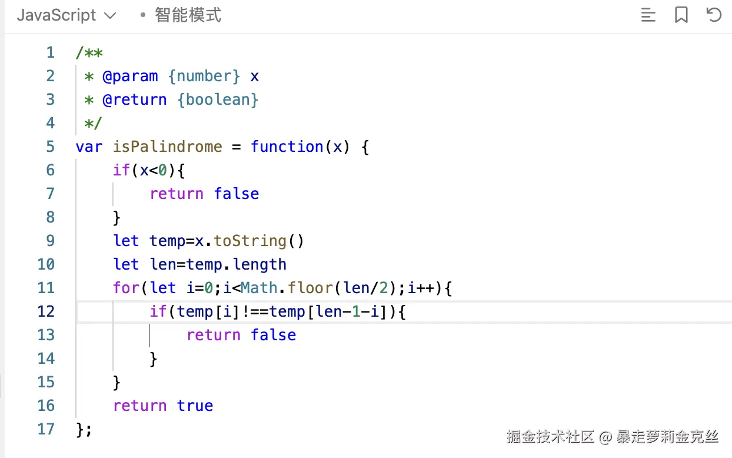Viewport: 732px width, 458px height.
Task: Click the @param tag in the comment
Action: 130,76
